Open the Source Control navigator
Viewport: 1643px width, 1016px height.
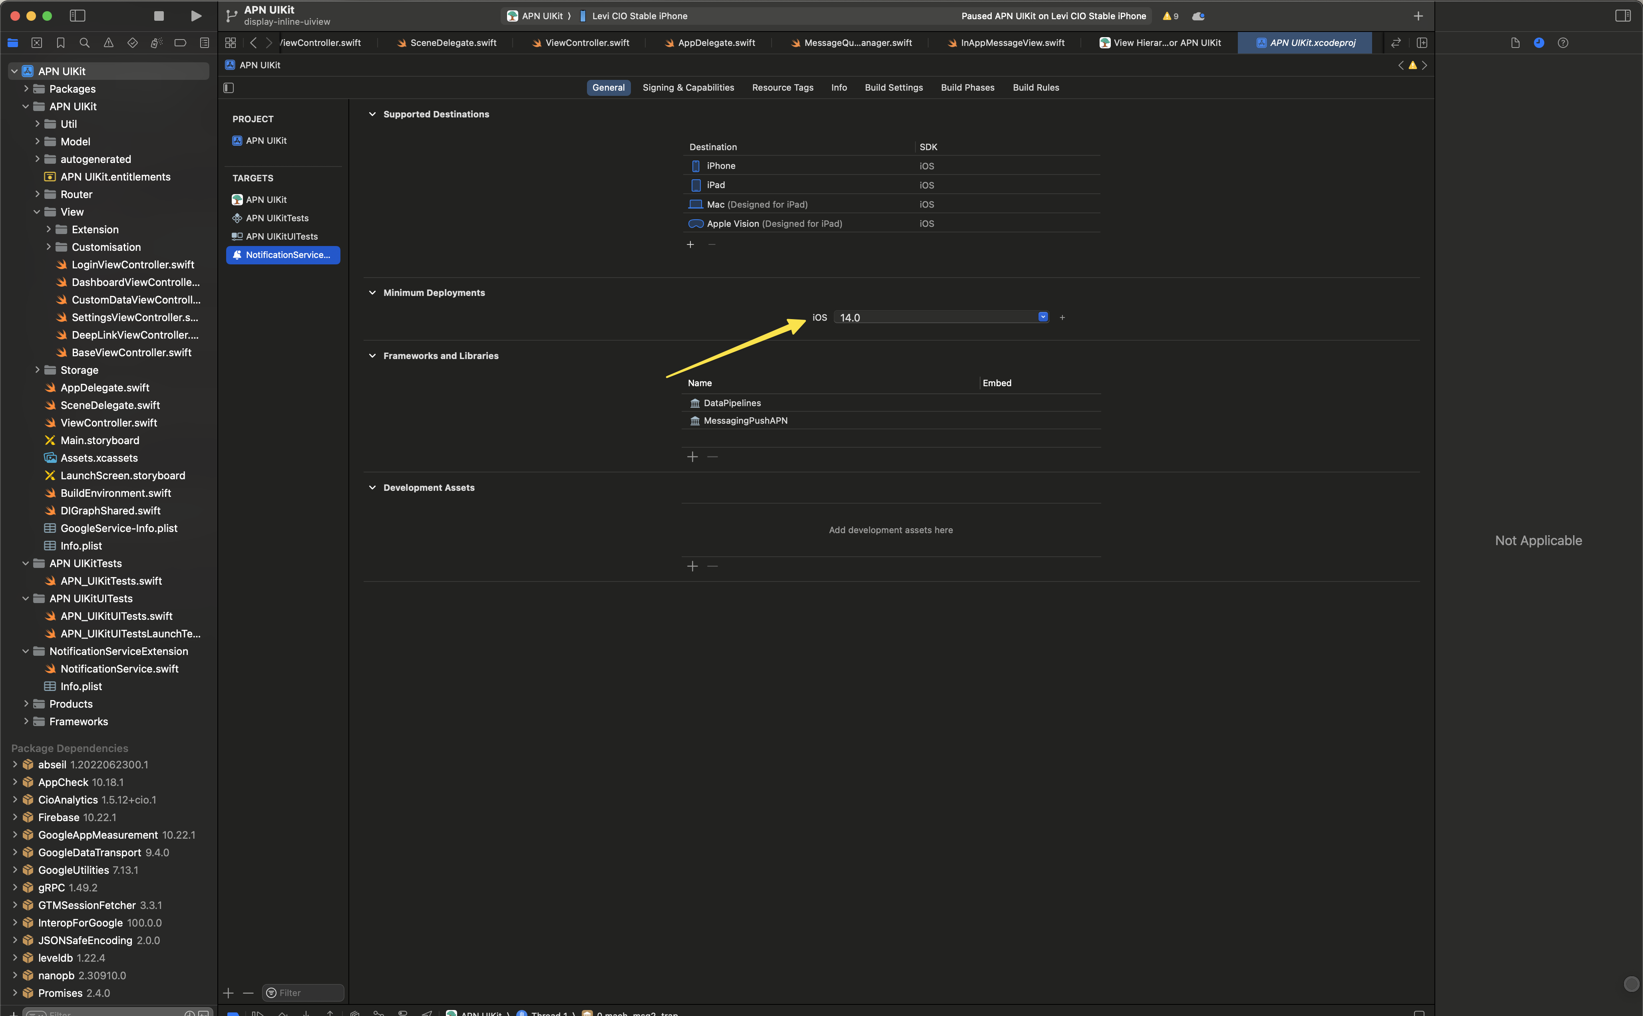point(37,42)
